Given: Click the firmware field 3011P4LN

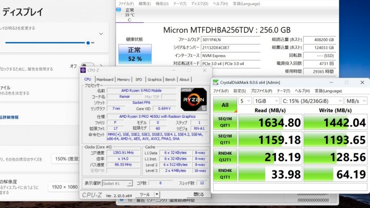Looking at the screenshot, I should coord(230,40).
